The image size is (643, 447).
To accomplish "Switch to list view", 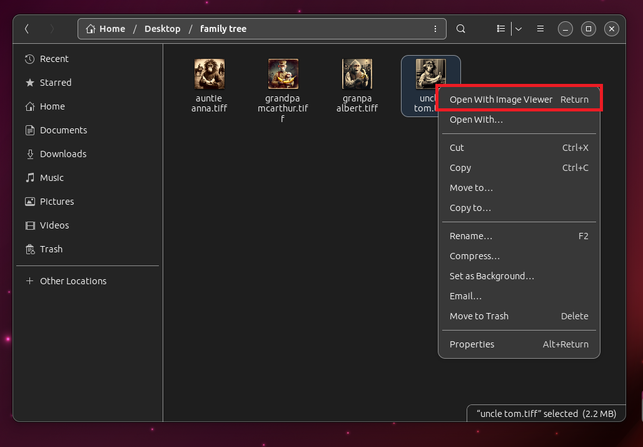I will coord(500,28).
